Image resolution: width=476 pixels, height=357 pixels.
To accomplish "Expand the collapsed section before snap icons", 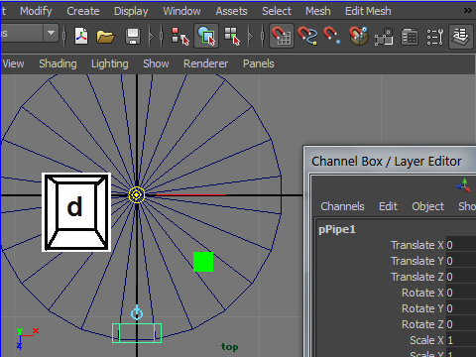I will tap(251, 36).
